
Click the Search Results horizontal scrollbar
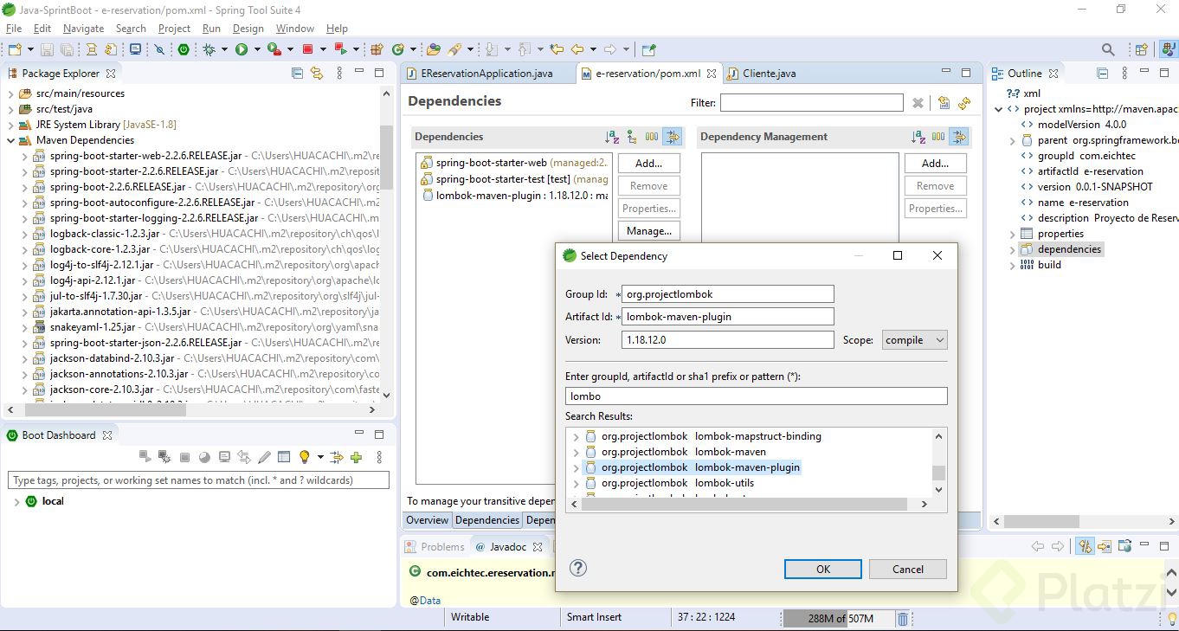click(x=744, y=504)
